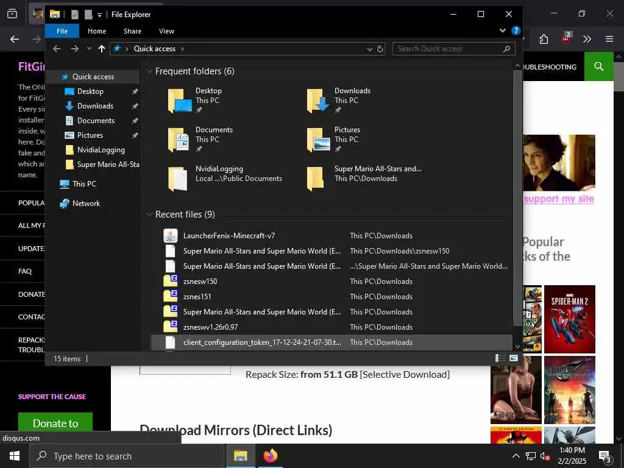Open recent locations dropdown arrow
Screen dimensions: 624x468
[x=89, y=49]
